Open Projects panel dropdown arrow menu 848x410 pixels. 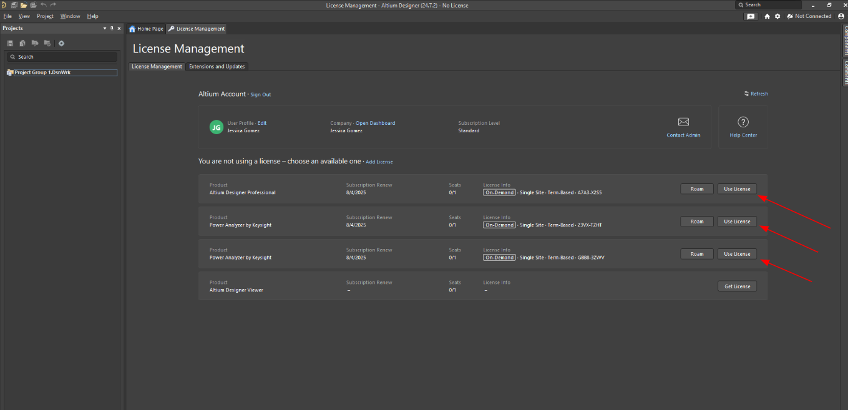105,28
